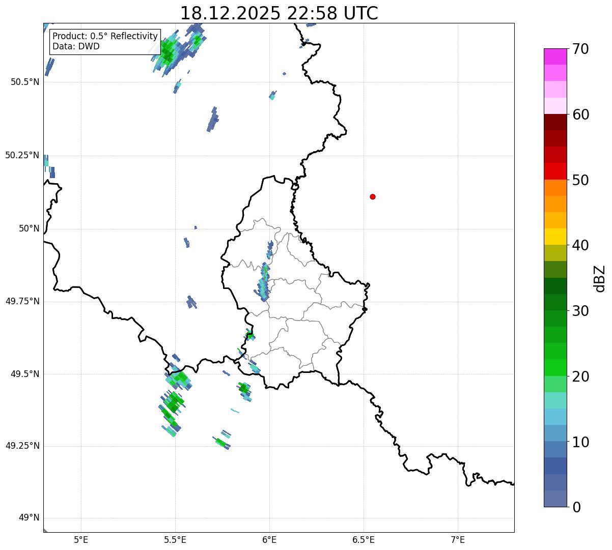
Task: Select the Product: 0.5° Reflectivity label
Action: [x=105, y=36]
